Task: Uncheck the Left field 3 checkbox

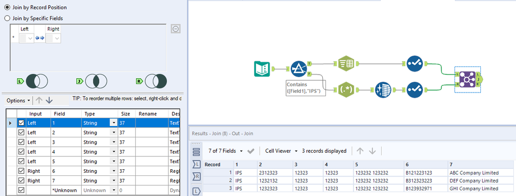Action: pyautogui.click(x=21, y=142)
